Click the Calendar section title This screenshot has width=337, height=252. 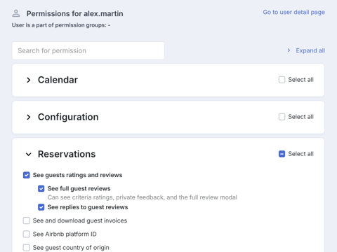pos(58,80)
